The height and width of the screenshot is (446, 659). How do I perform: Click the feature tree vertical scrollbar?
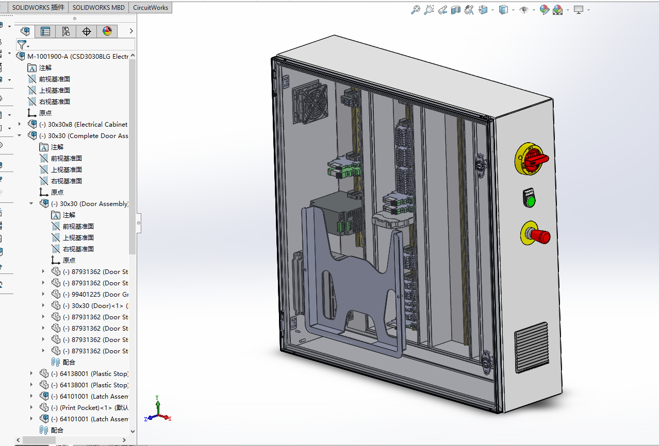(x=133, y=157)
